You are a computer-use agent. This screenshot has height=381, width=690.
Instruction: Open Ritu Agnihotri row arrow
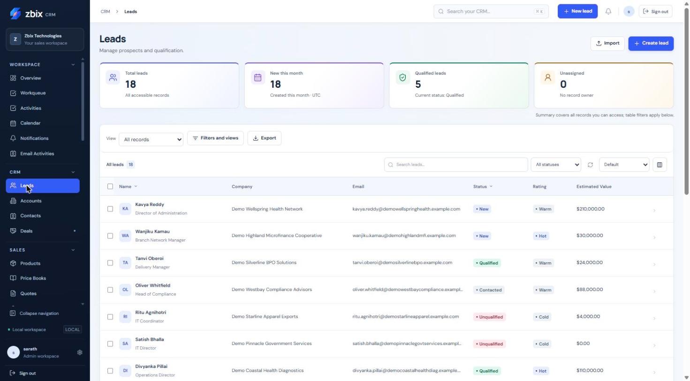[654, 319]
